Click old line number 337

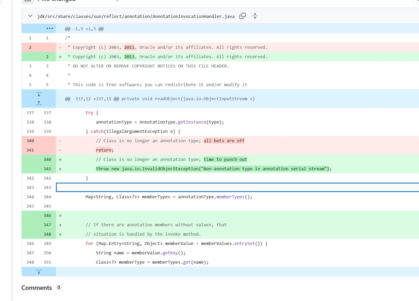coord(30,113)
